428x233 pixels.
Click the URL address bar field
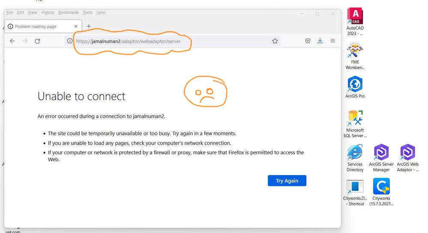click(171, 41)
